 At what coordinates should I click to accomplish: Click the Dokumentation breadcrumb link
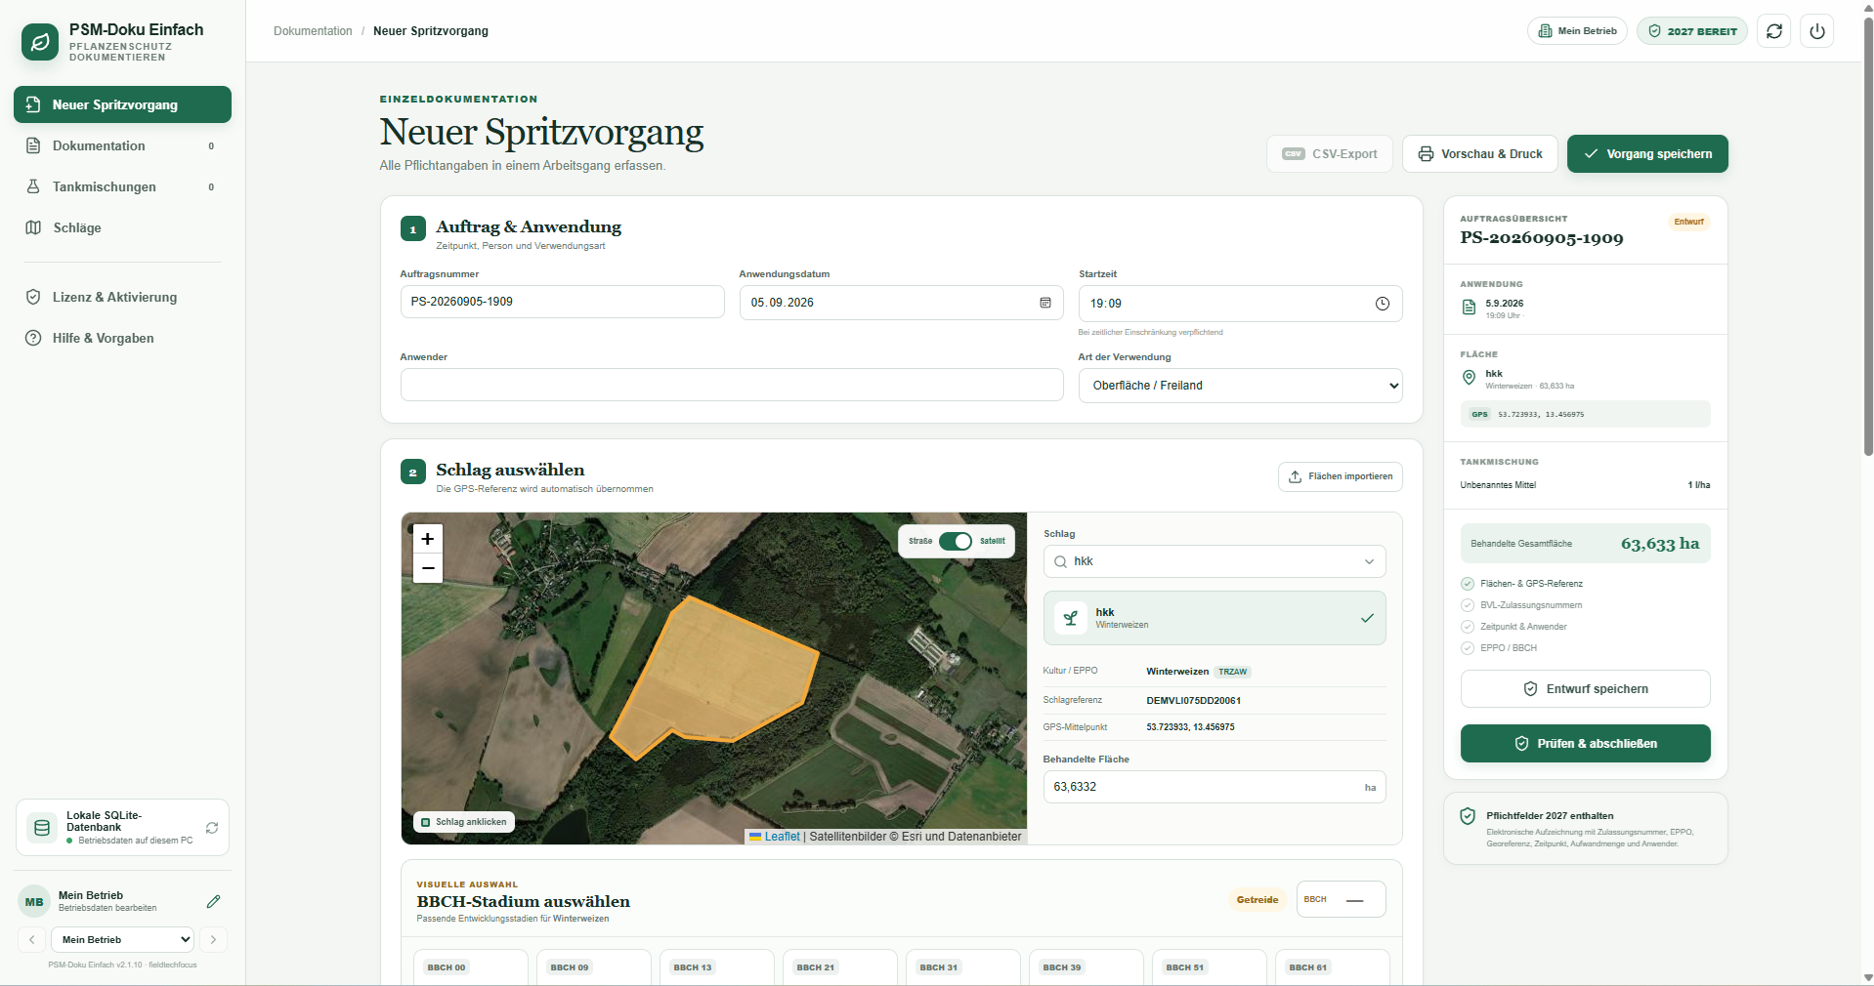313,31
